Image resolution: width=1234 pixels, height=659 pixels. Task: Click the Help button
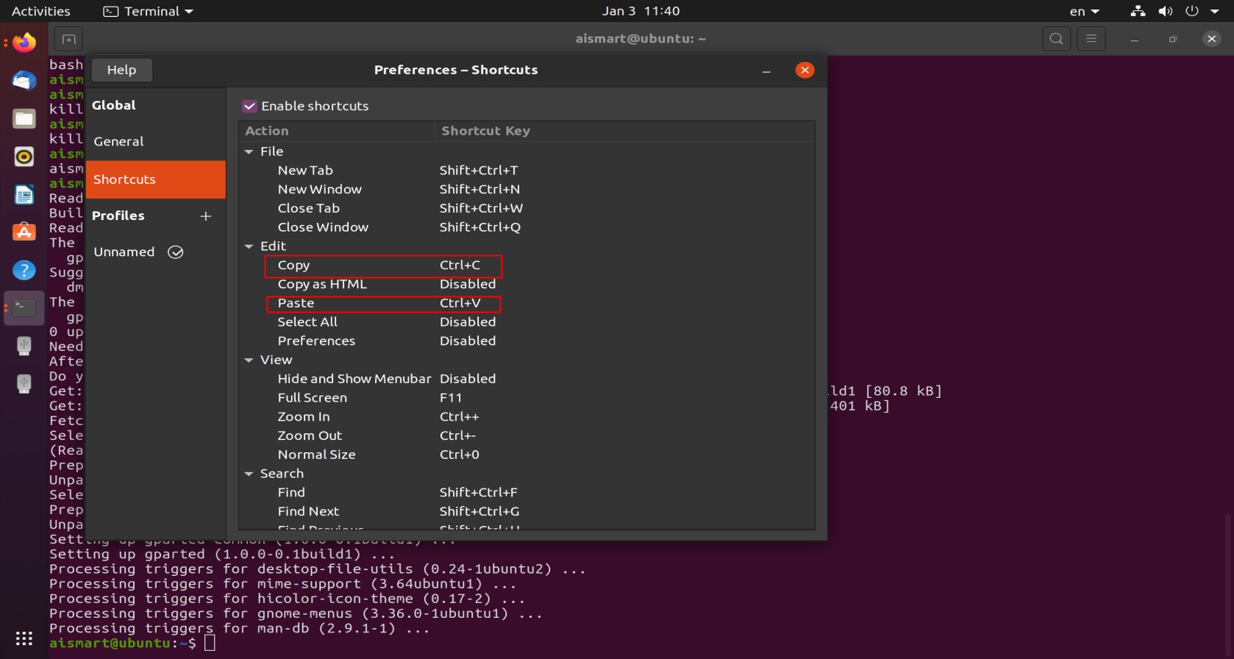(x=121, y=70)
